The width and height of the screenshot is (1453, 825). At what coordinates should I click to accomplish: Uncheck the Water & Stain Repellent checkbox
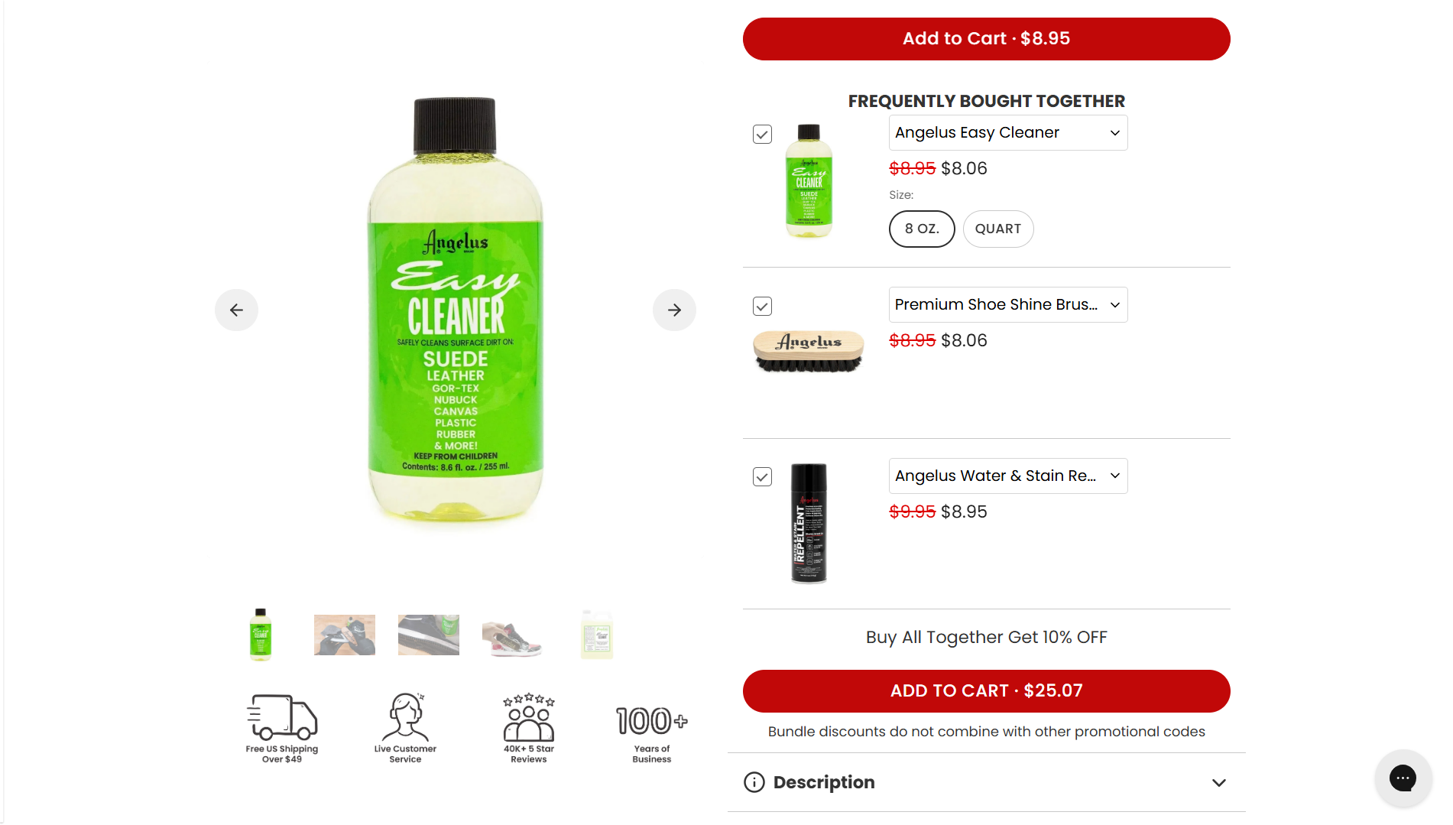click(762, 477)
